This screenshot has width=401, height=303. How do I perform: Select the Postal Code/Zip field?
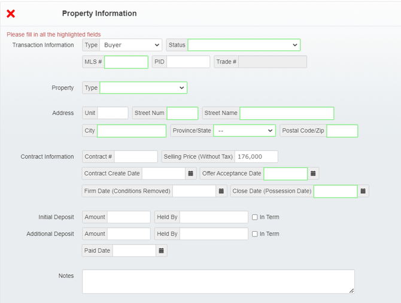342,131
